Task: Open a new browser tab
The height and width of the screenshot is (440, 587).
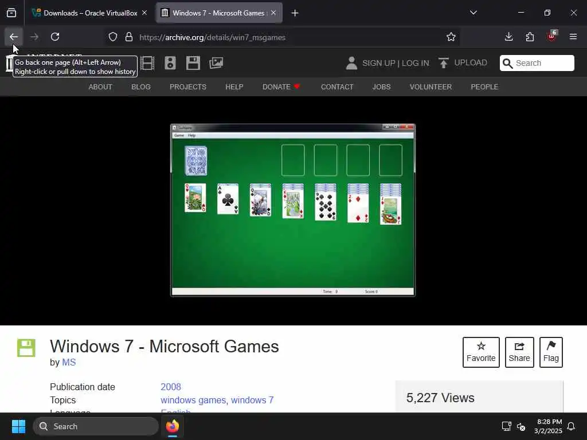Action: pos(295,13)
